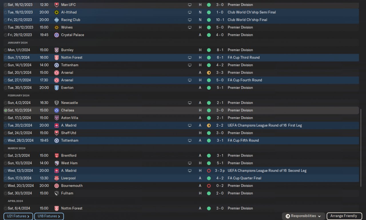Click the Chelsea club badge icon
The width and height of the screenshot is (366, 220).
(x=57, y=110)
